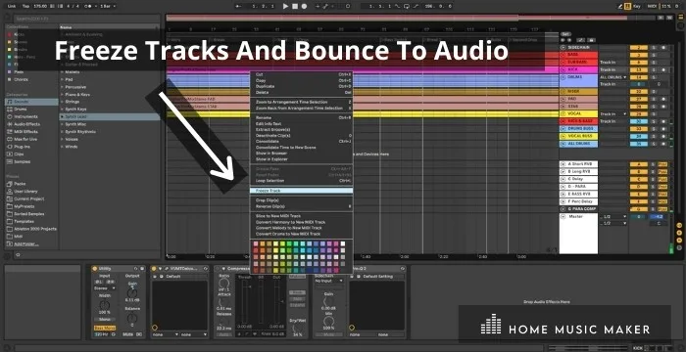Solo the SIDECHAIN track

[654, 47]
